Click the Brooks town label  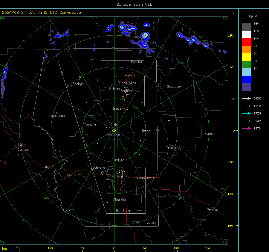click(213, 210)
